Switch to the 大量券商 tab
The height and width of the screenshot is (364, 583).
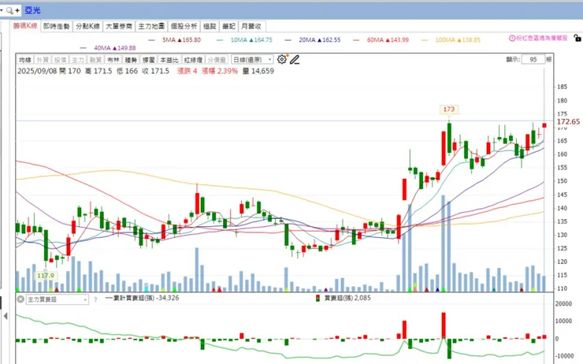click(x=119, y=27)
